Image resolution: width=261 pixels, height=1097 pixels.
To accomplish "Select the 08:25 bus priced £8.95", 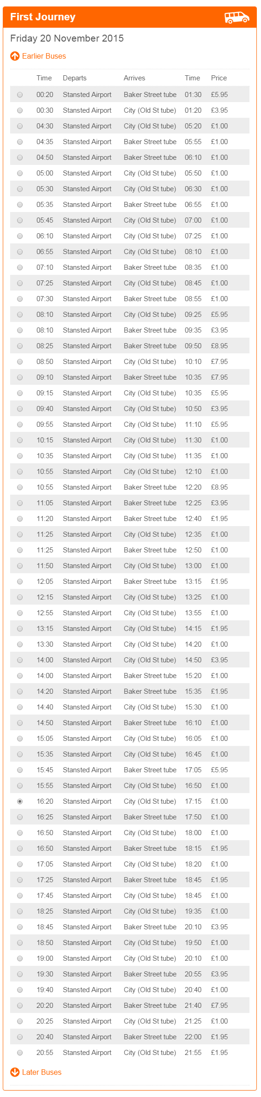I will click(x=20, y=346).
